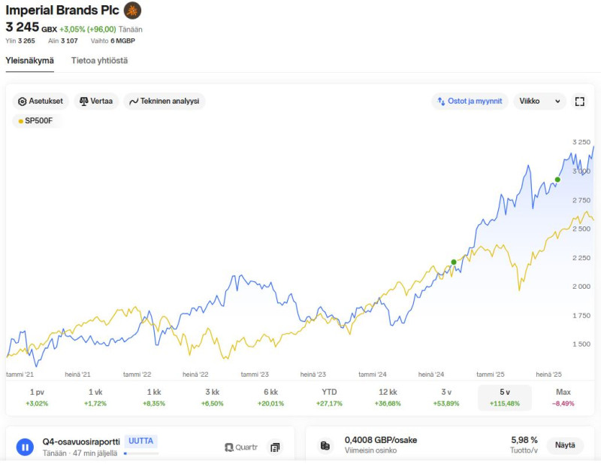601x464 pixels.
Task: Seek within the Q4 report audio progress bar
Action: tap(140, 453)
